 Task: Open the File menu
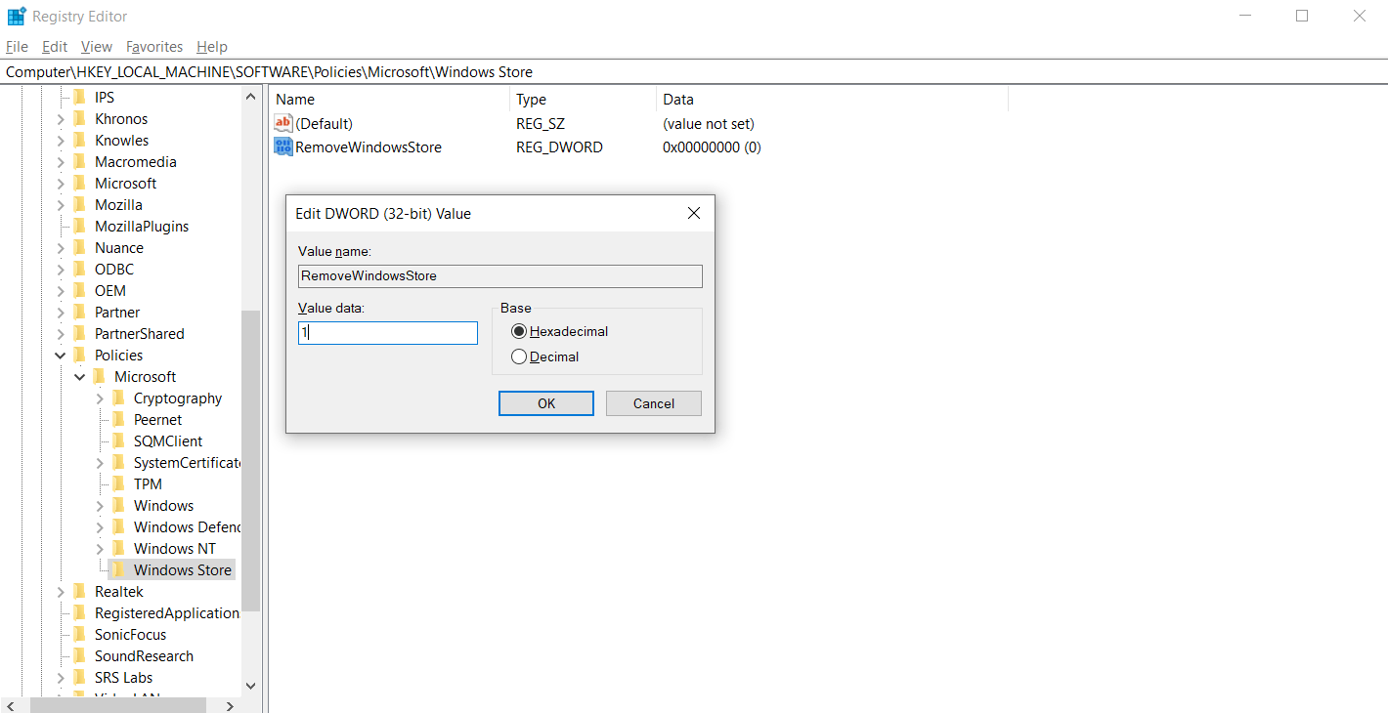17,46
